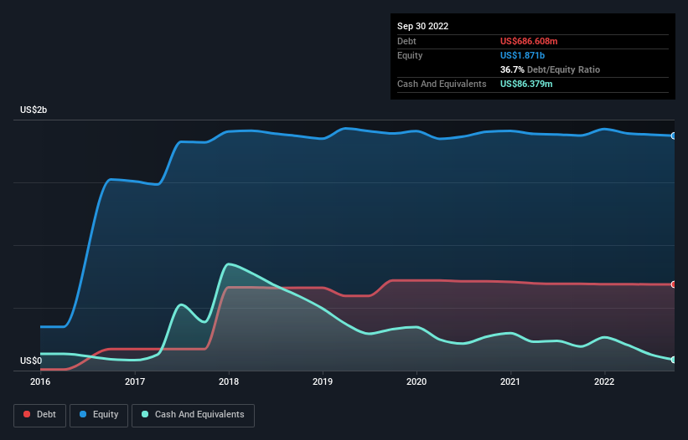
Task: Click the 2018 x-axis label
Action: [x=229, y=381]
